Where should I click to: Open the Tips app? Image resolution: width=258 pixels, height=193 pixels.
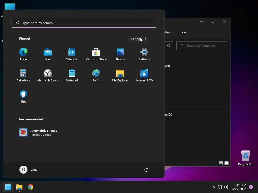(x=23, y=97)
